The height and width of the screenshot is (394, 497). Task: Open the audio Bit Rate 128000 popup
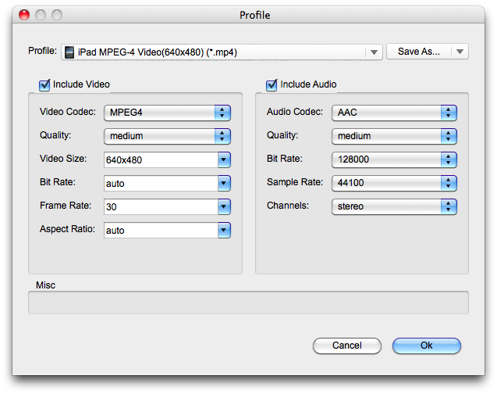pos(394,159)
